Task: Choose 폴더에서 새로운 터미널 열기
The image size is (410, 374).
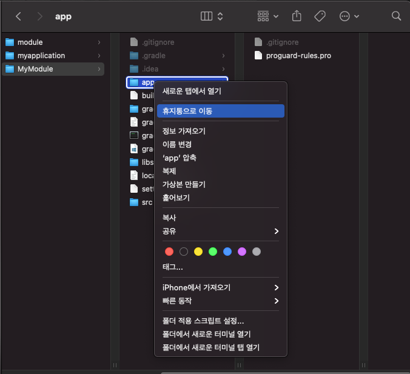Action: click(221, 334)
